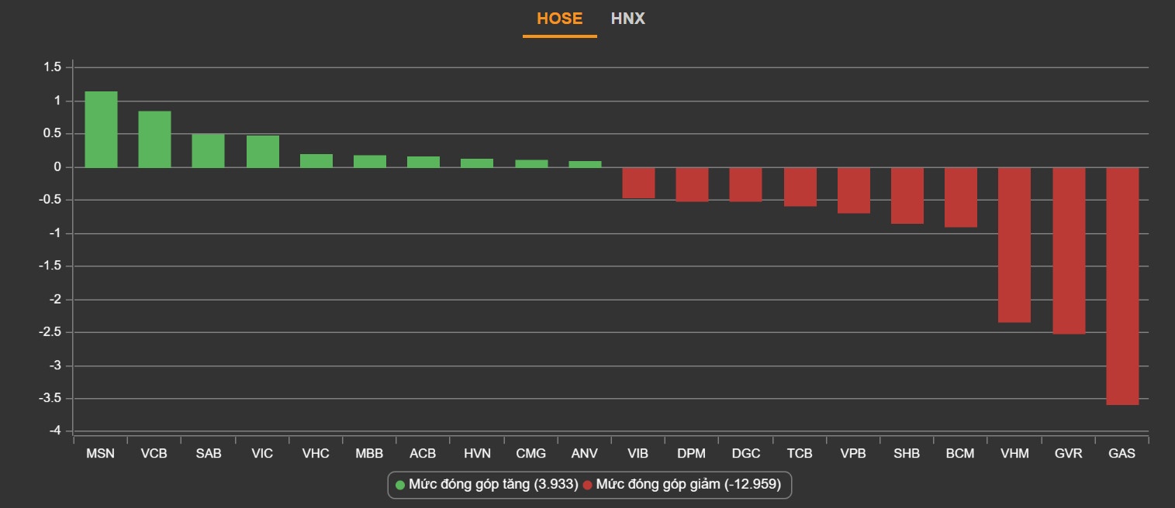Click the DPM axis label

[692, 454]
